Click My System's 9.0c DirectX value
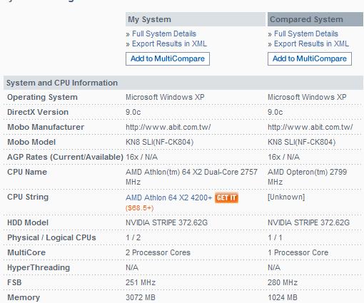This screenshot has width=364, height=303. [x=133, y=112]
